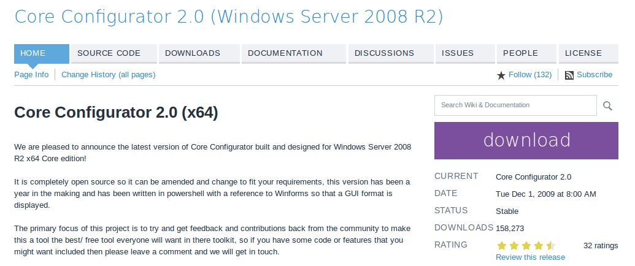Click Review this release link
Screen dimensions: 635x266
tap(530, 257)
